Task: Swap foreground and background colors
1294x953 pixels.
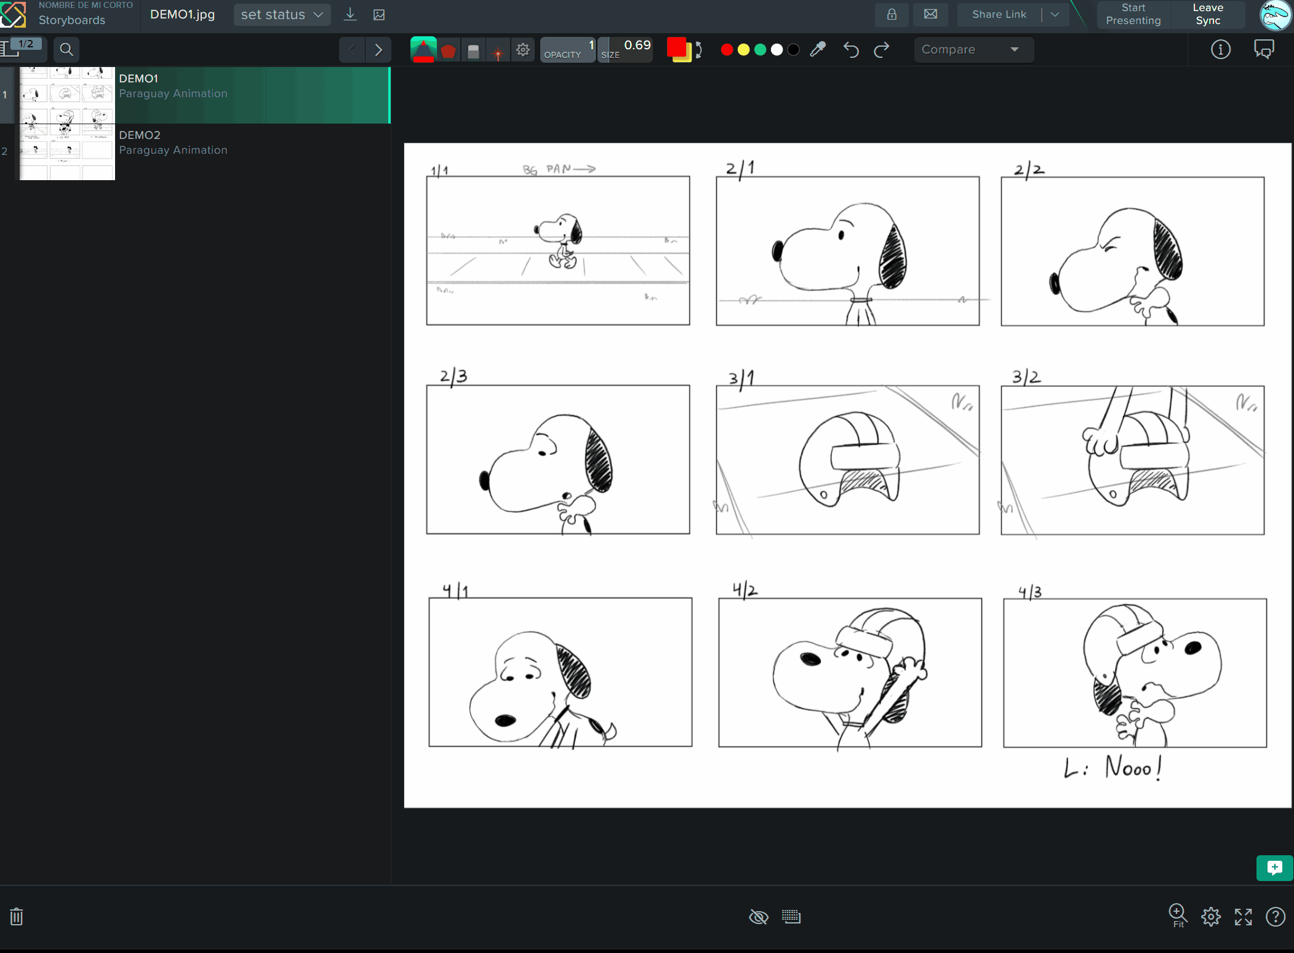Action: (x=699, y=50)
